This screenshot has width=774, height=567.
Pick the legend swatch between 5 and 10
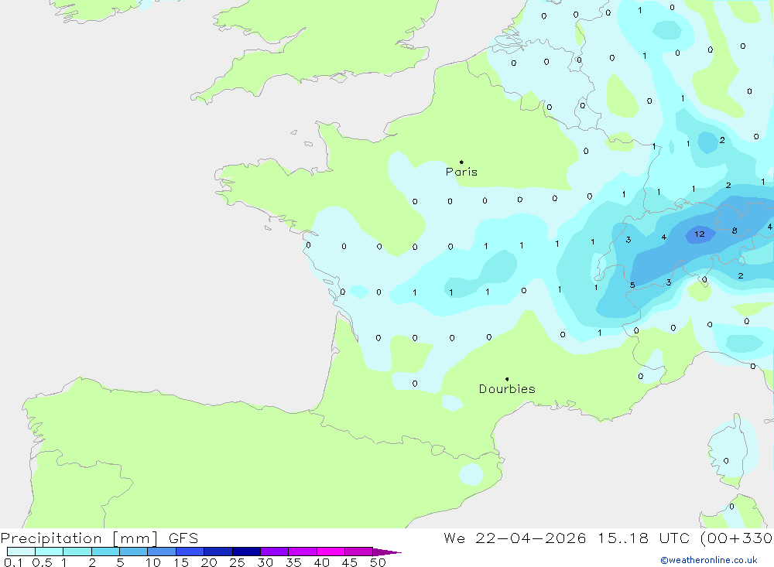(x=133, y=552)
